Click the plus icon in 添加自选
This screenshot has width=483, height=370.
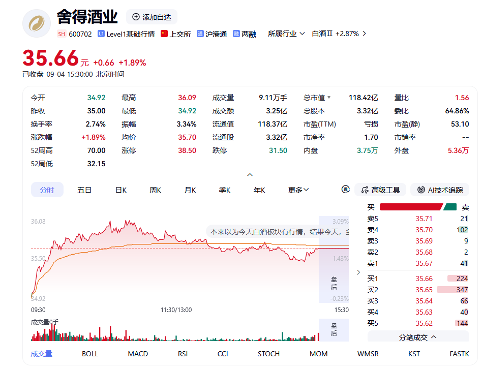(x=136, y=17)
